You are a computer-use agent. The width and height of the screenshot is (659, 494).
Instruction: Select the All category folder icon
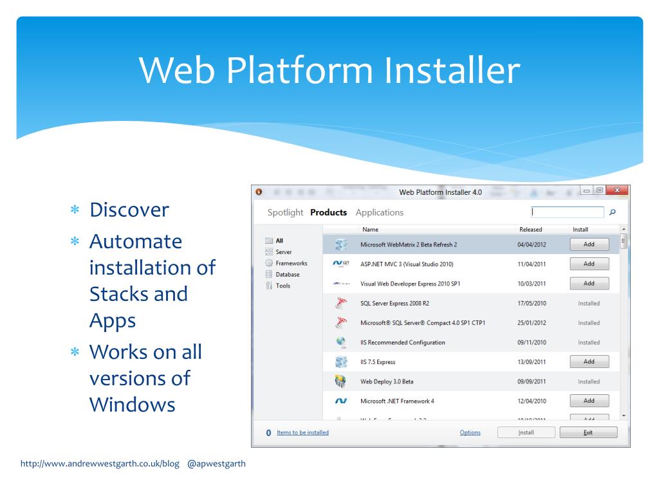pyautogui.click(x=269, y=241)
